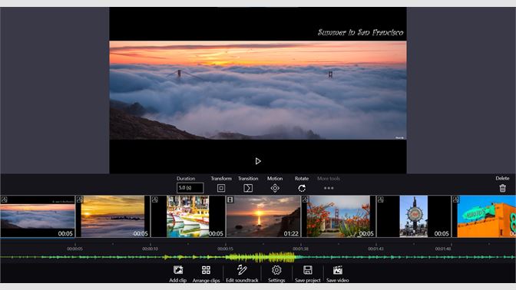Open the Transition tool

coord(248,188)
